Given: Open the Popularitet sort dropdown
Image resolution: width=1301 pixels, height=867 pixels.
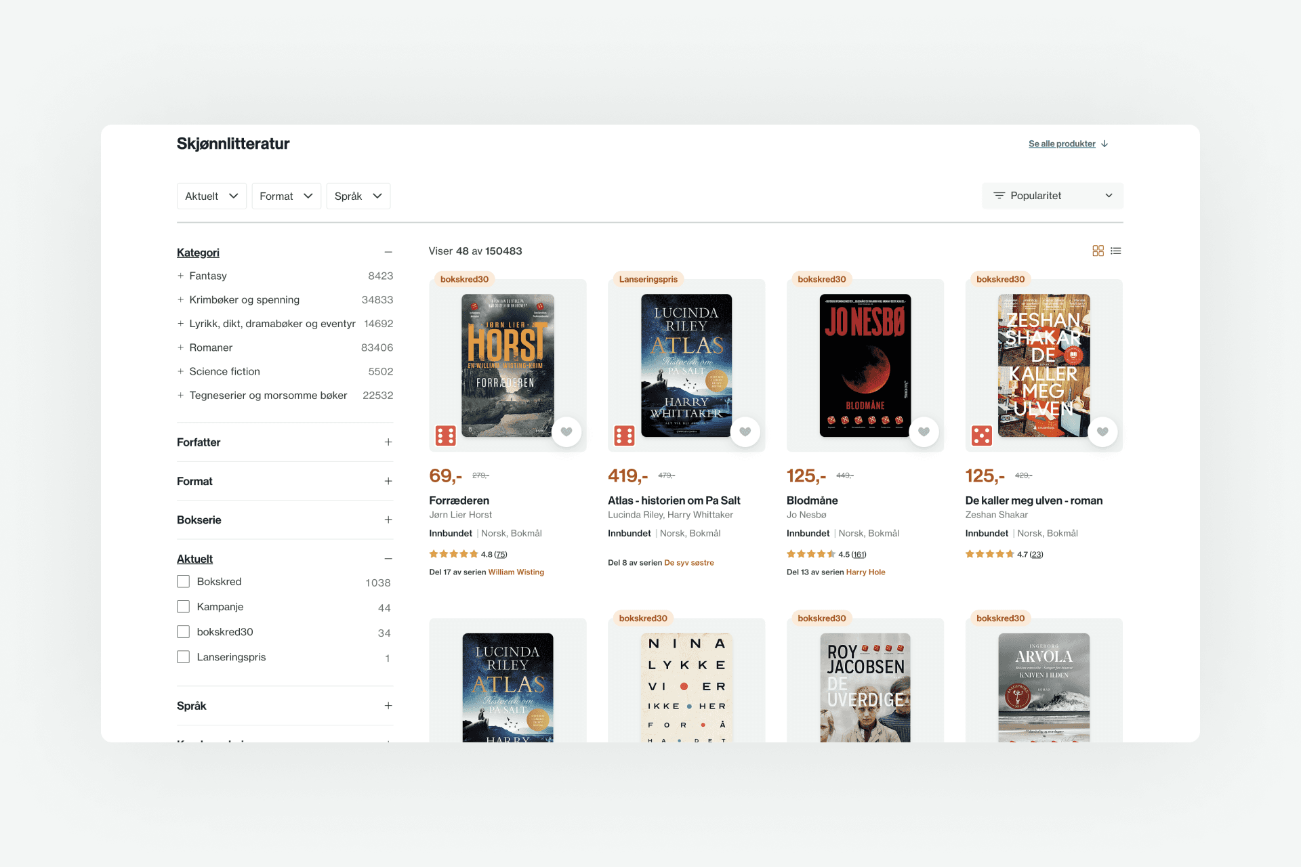Looking at the screenshot, I should (x=1052, y=196).
